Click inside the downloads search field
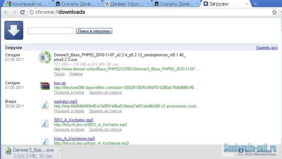 [x=51, y=31]
